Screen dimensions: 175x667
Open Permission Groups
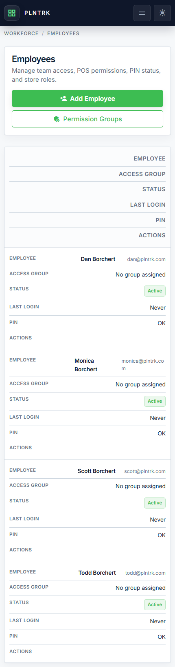(87, 119)
